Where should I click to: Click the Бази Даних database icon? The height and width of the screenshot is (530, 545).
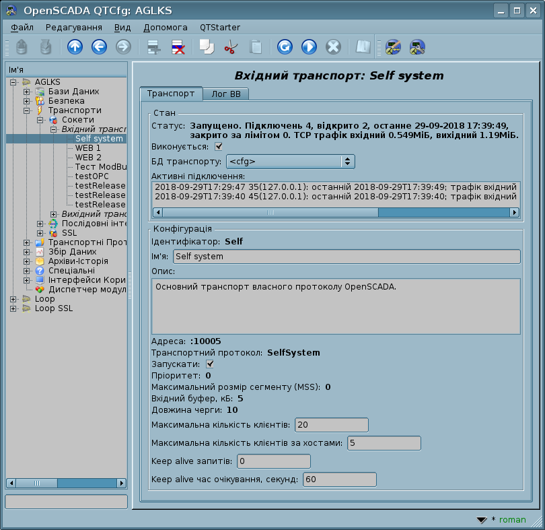tap(40, 92)
